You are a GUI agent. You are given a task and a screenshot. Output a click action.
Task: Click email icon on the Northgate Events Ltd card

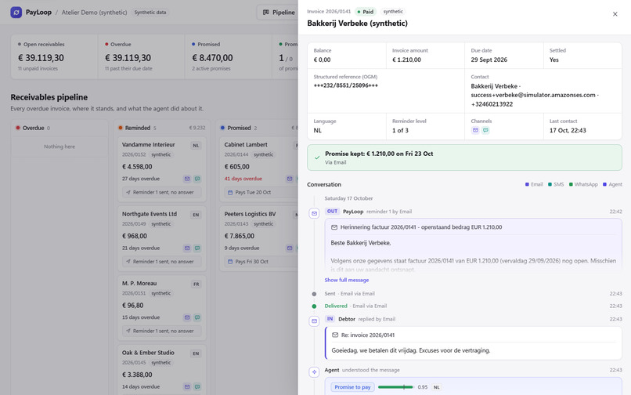tap(187, 248)
